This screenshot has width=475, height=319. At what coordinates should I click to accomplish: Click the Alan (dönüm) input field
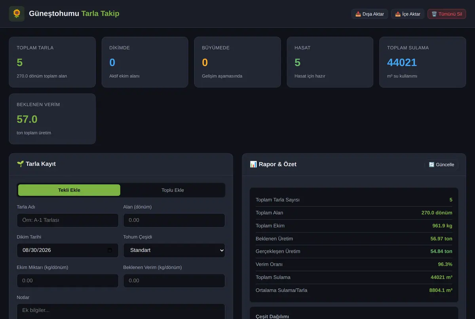(x=174, y=220)
